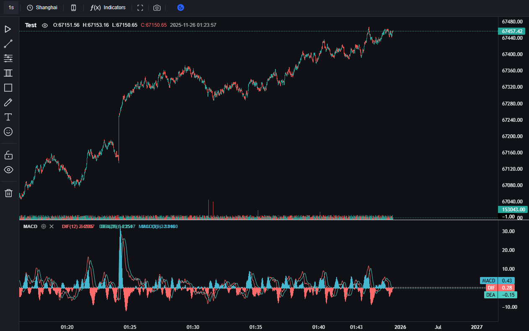Click the DEA -0.15 value tag
Screen dimensions: 529x331
500,295
